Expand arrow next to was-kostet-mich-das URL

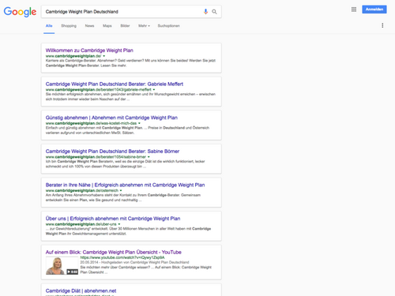pyautogui.click(x=139, y=123)
